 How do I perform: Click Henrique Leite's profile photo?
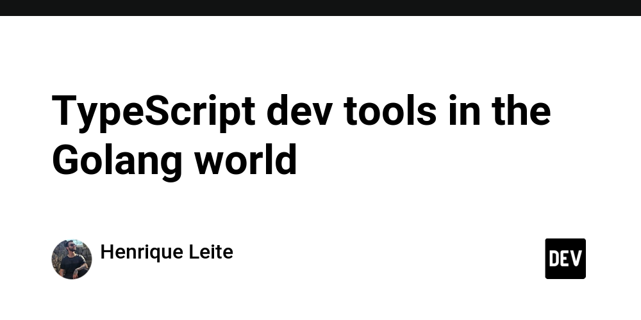click(x=72, y=259)
